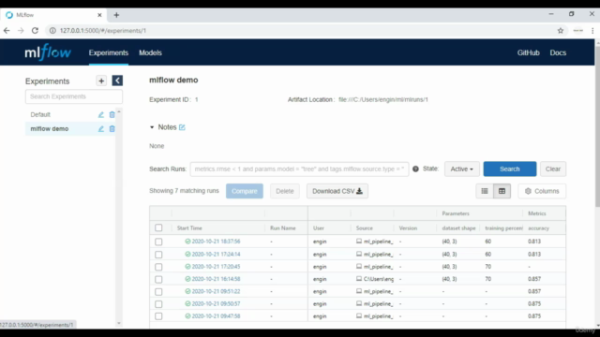The height and width of the screenshot is (337, 600).
Task: Open run link 2020-10-21 18:37:56
Action: pos(216,242)
